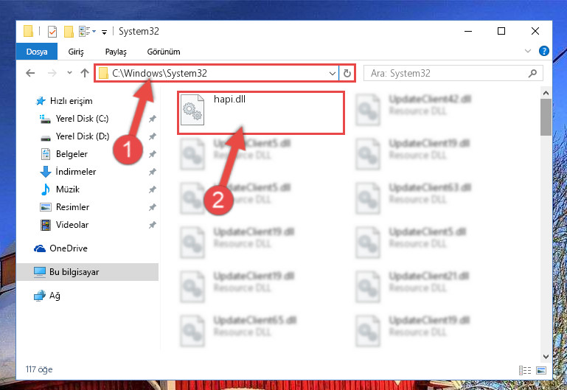Switch to the Görünüm tab
This screenshot has height=390, width=567.
(164, 52)
